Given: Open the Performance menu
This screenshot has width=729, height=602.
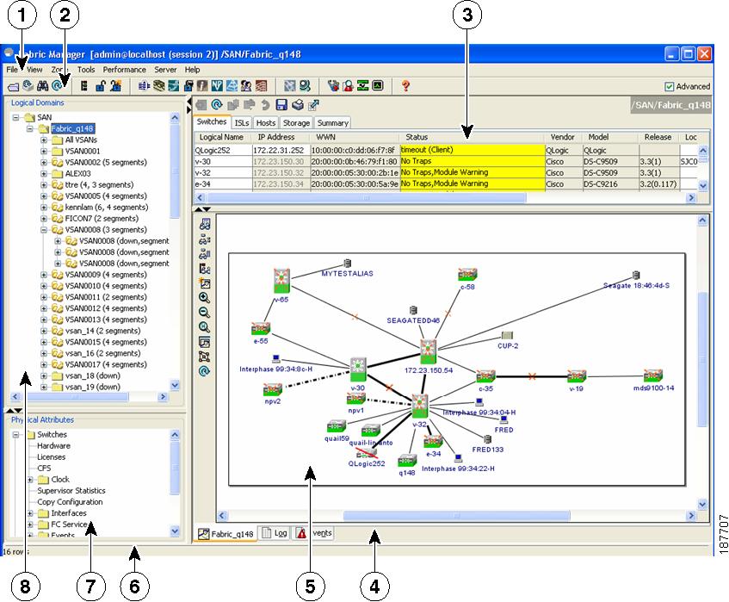Looking at the screenshot, I should click(124, 69).
